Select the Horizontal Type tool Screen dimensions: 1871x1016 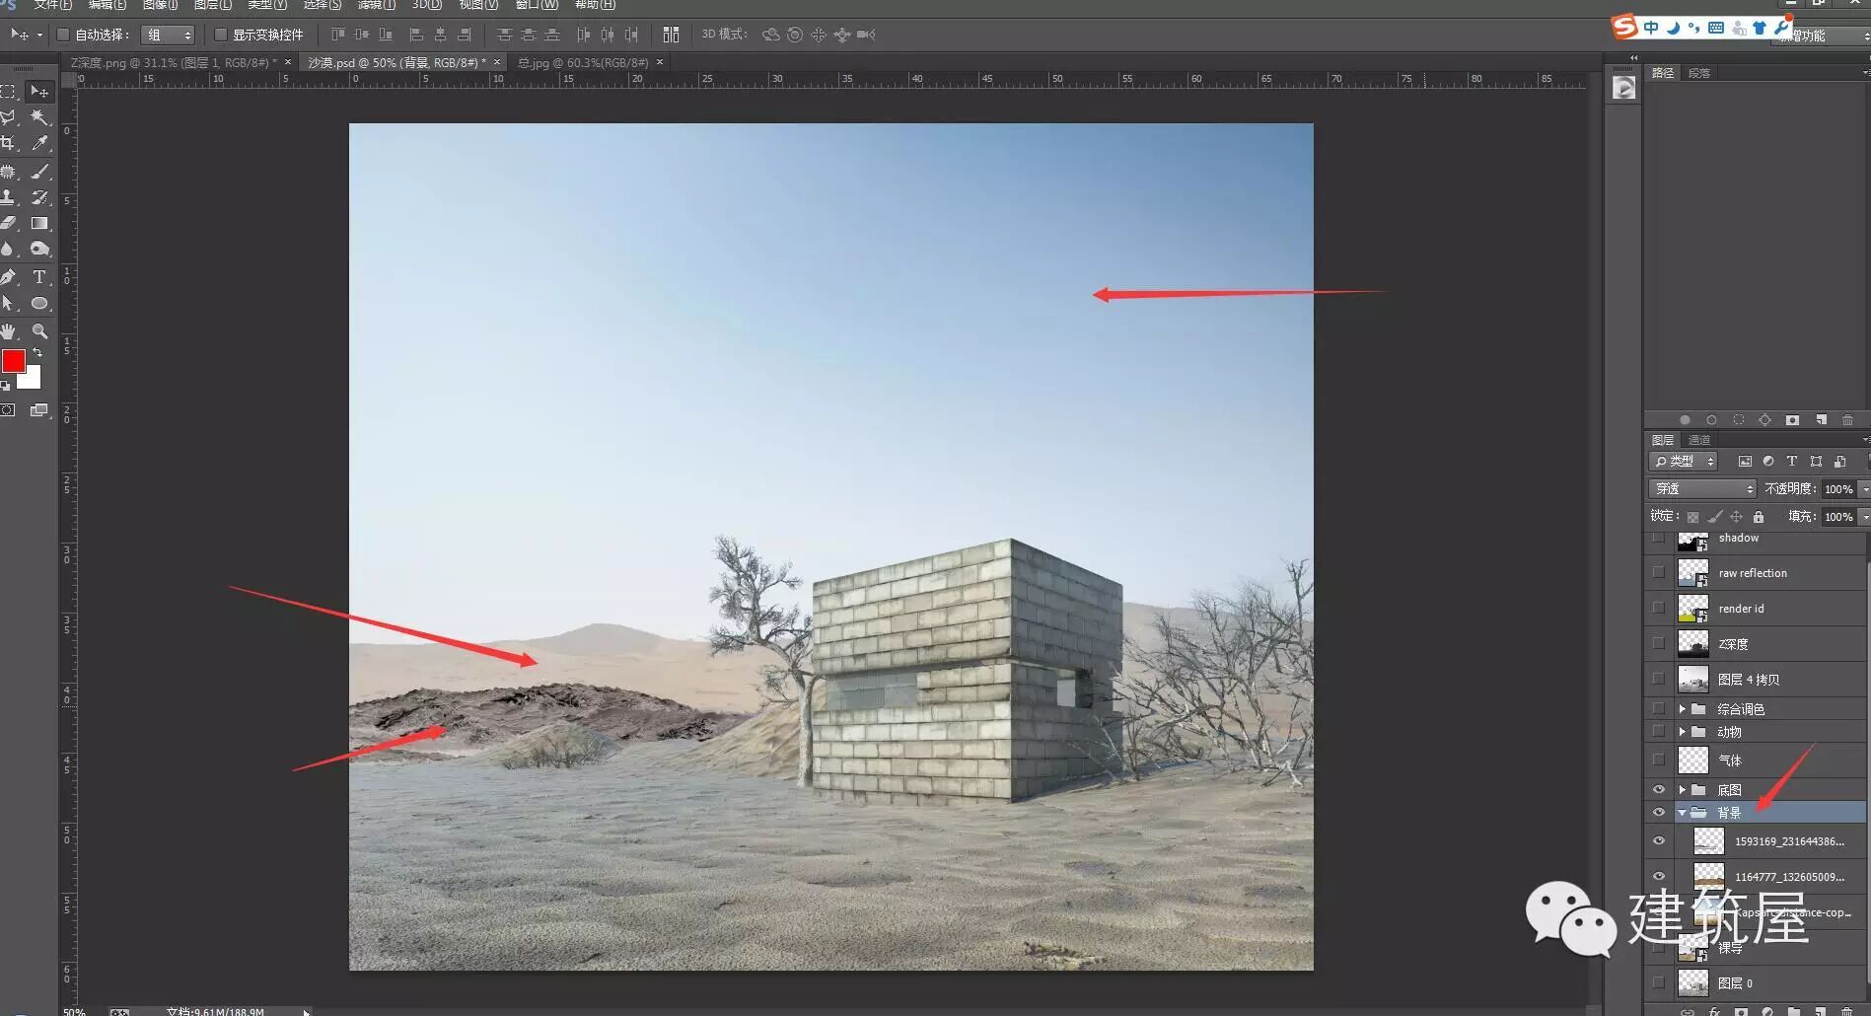coord(39,277)
